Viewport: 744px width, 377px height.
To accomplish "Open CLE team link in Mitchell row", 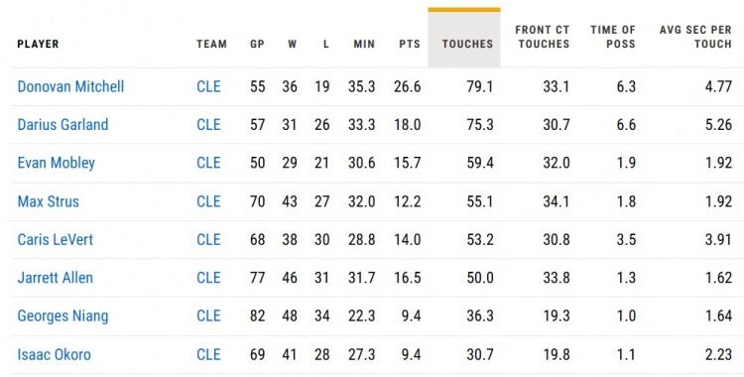I will pos(208,86).
